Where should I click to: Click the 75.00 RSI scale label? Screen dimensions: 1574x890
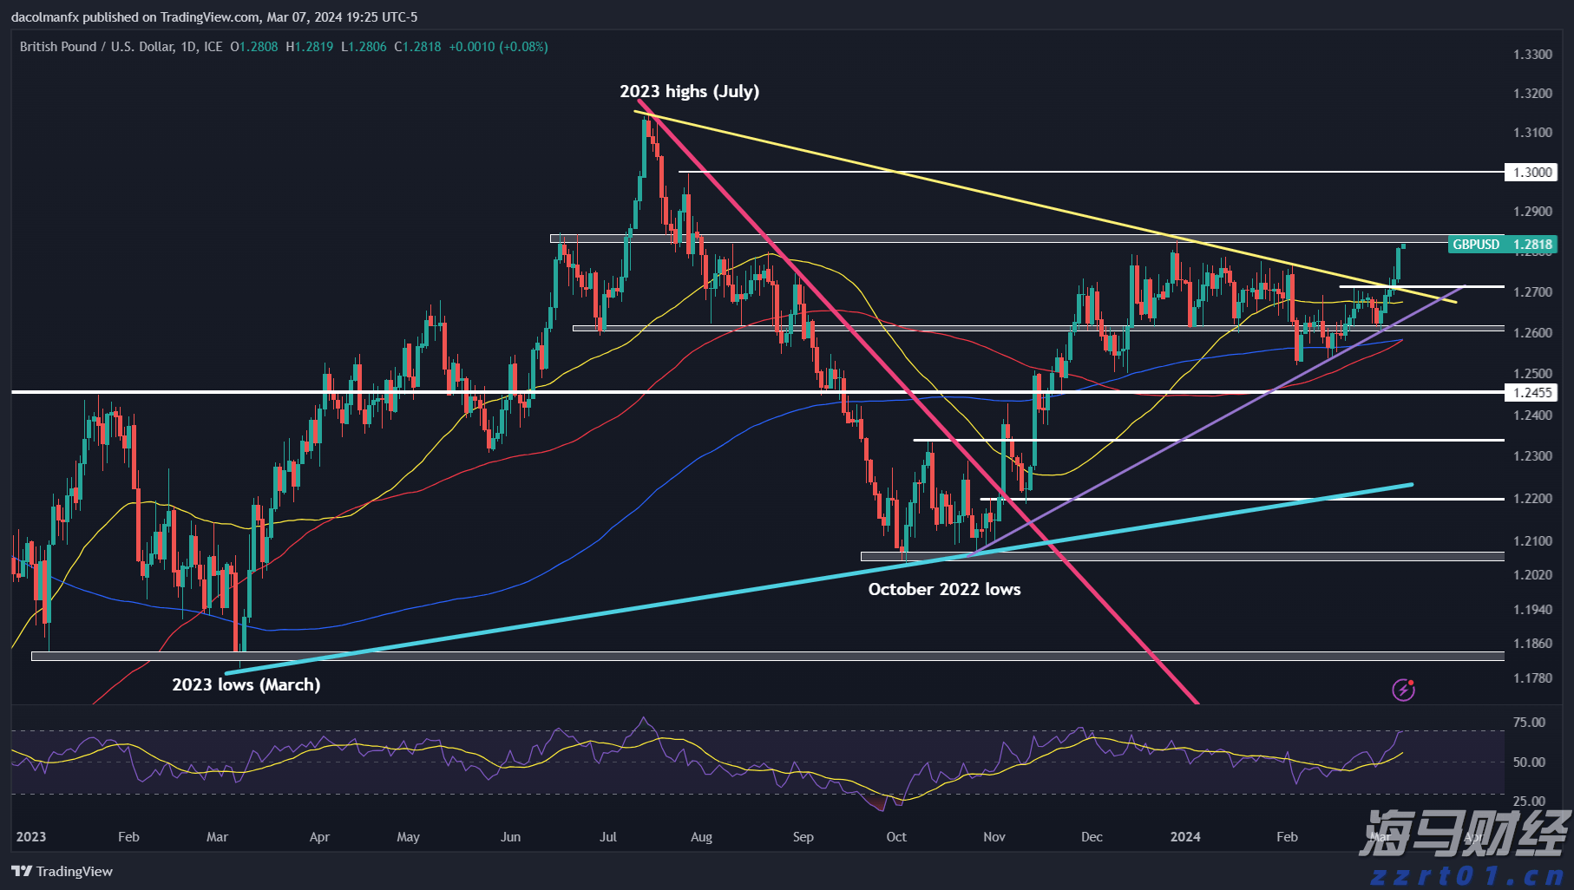(x=1528, y=722)
